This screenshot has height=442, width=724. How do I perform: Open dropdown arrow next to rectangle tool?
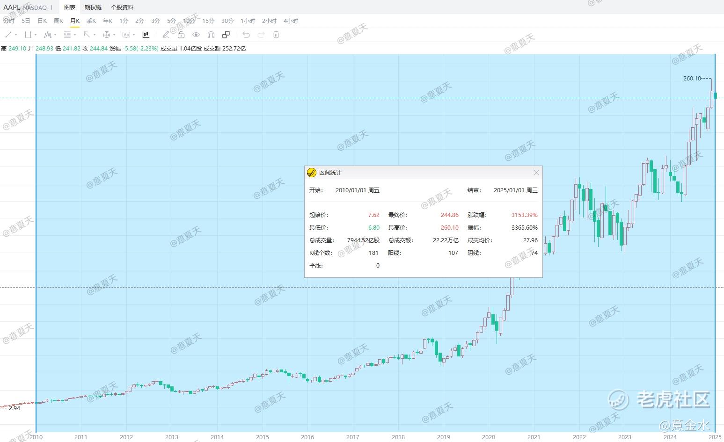pyautogui.click(x=36, y=35)
